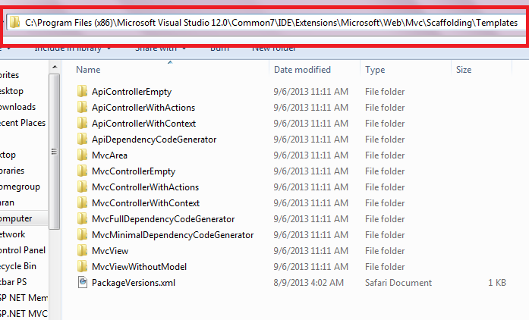
Task: Select the MvcFullDependencyCodeGenerator folder name
Action: pyautogui.click(x=163, y=219)
